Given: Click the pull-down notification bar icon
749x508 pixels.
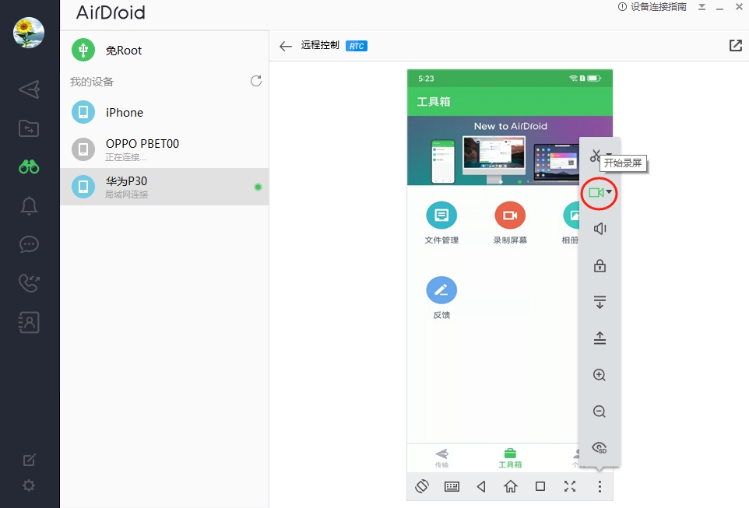Looking at the screenshot, I should coord(600,302).
